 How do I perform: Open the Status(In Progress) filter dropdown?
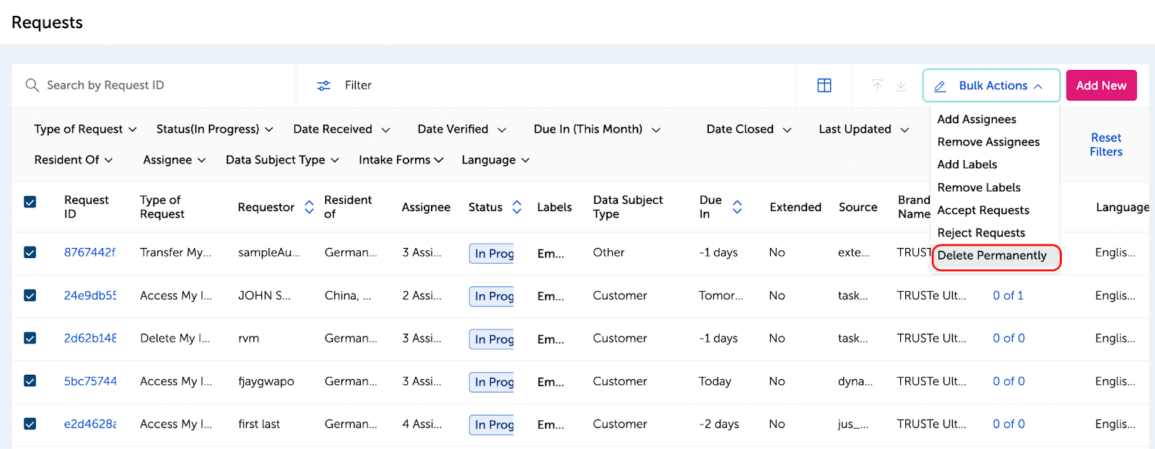[214, 129]
